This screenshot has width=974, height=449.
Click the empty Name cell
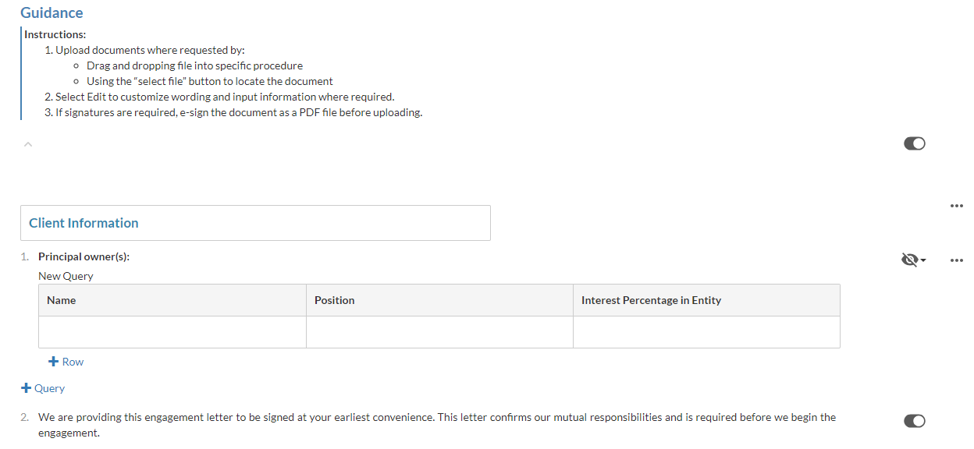(172, 332)
